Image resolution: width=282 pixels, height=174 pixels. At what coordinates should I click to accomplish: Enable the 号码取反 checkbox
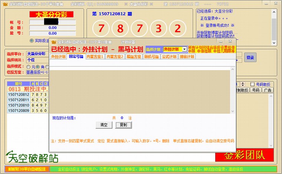tap(253, 84)
